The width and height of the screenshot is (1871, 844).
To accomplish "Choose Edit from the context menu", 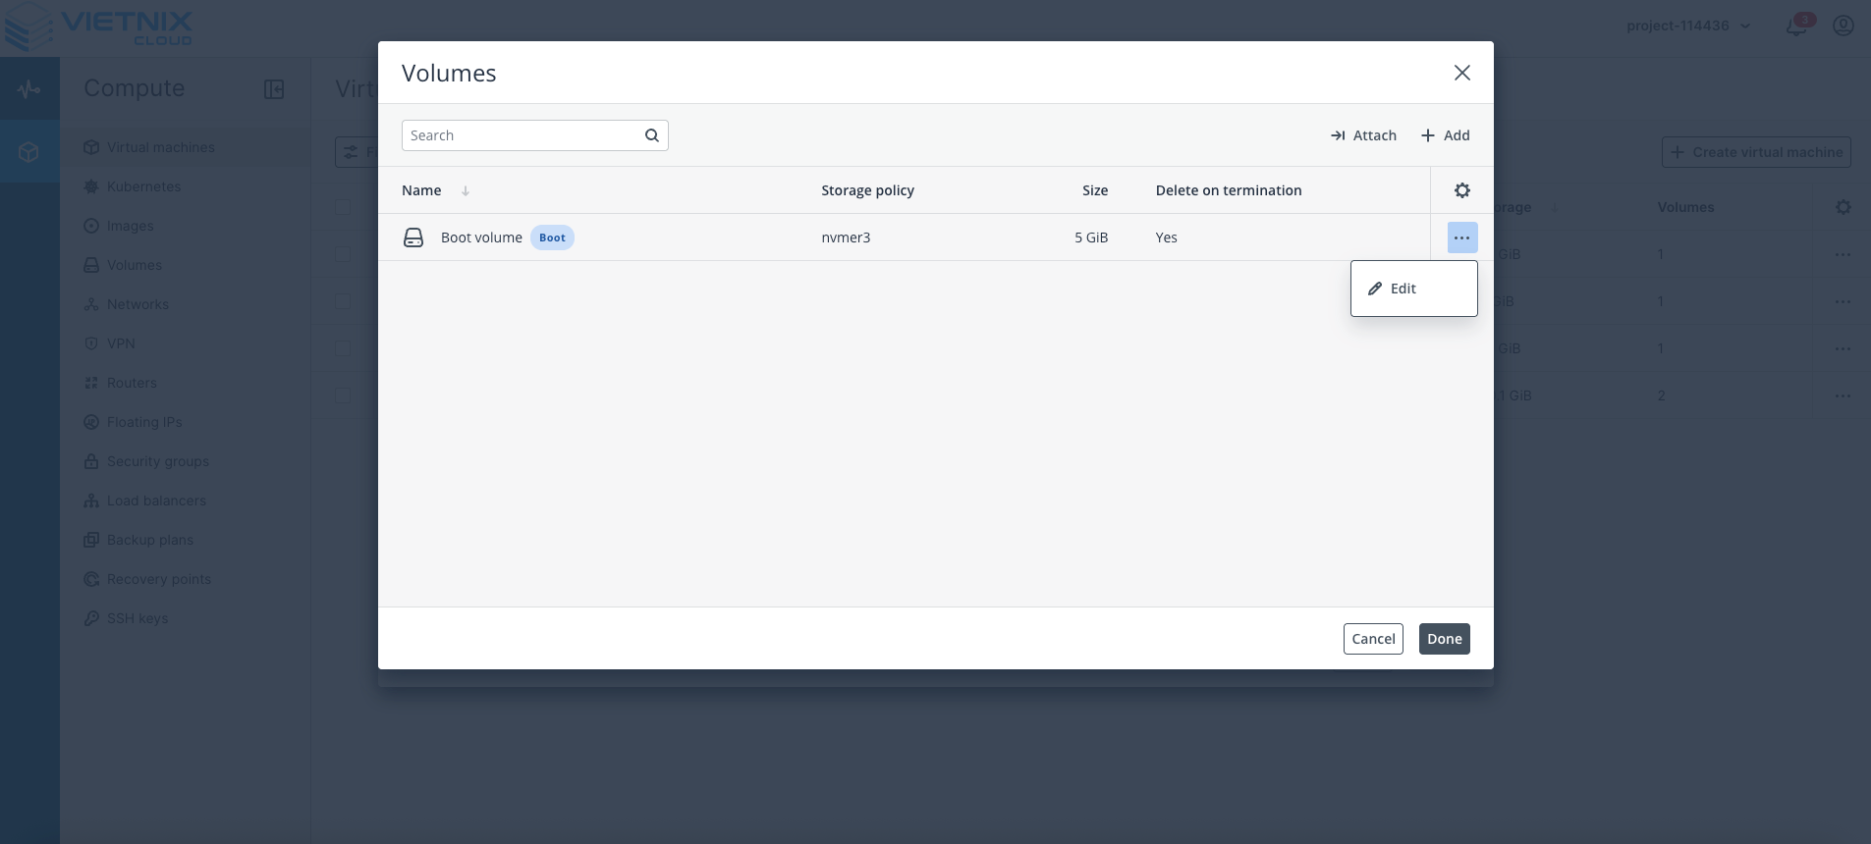I will tap(1413, 289).
